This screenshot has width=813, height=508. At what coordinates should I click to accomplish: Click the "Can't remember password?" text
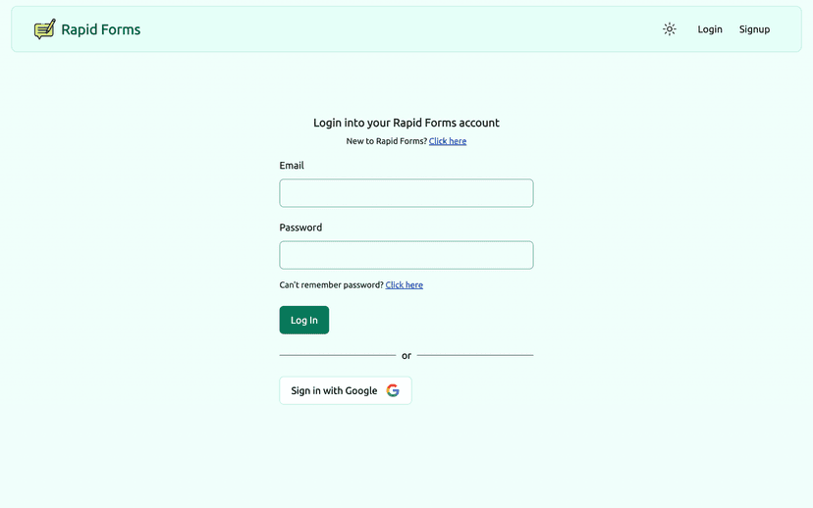(331, 285)
